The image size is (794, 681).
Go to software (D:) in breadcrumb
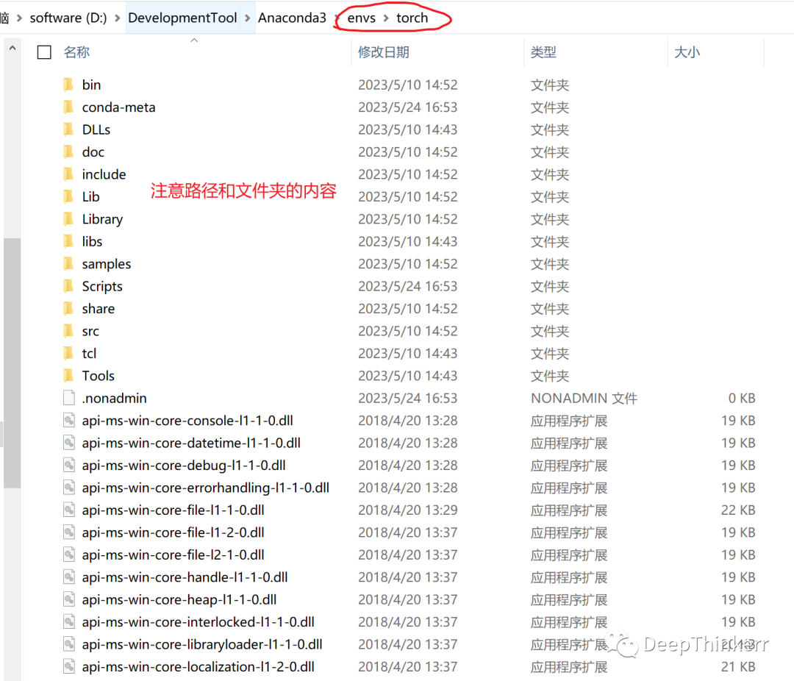[x=68, y=18]
